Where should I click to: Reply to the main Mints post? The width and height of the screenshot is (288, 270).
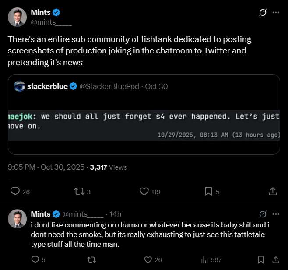coord(15,192)
